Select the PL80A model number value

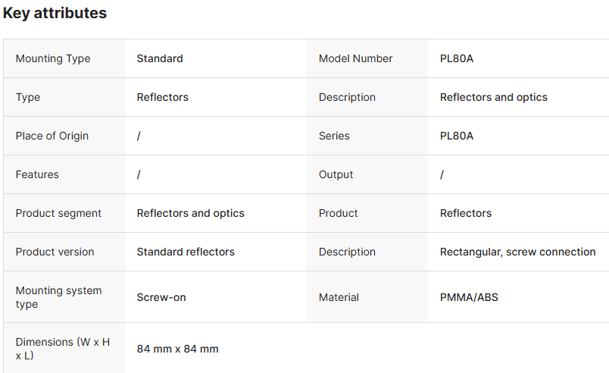click(x=457, y=58)
